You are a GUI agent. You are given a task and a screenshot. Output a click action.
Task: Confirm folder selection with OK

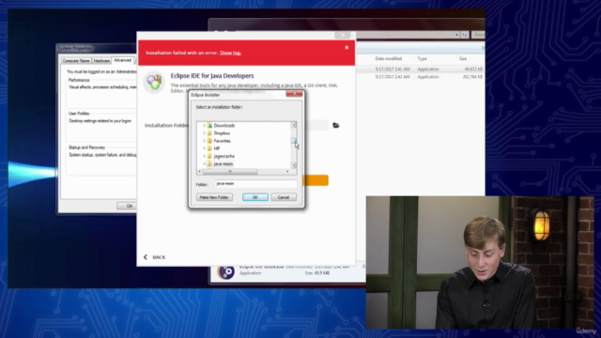pyautogui.click(x=255, y=197)
